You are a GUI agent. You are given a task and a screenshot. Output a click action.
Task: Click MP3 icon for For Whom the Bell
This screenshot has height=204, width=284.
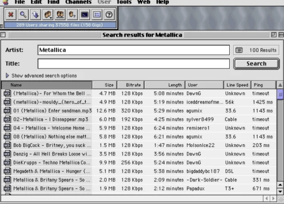click(7, 93)
